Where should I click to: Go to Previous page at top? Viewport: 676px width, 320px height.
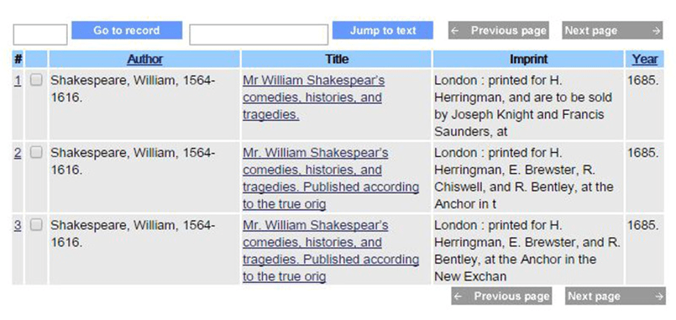[x=499, y=30]
